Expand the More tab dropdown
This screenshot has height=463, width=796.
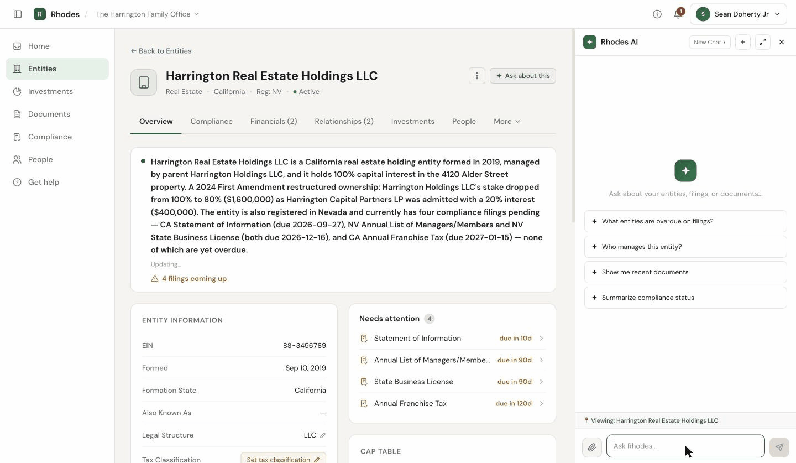[x=507, y=122]
